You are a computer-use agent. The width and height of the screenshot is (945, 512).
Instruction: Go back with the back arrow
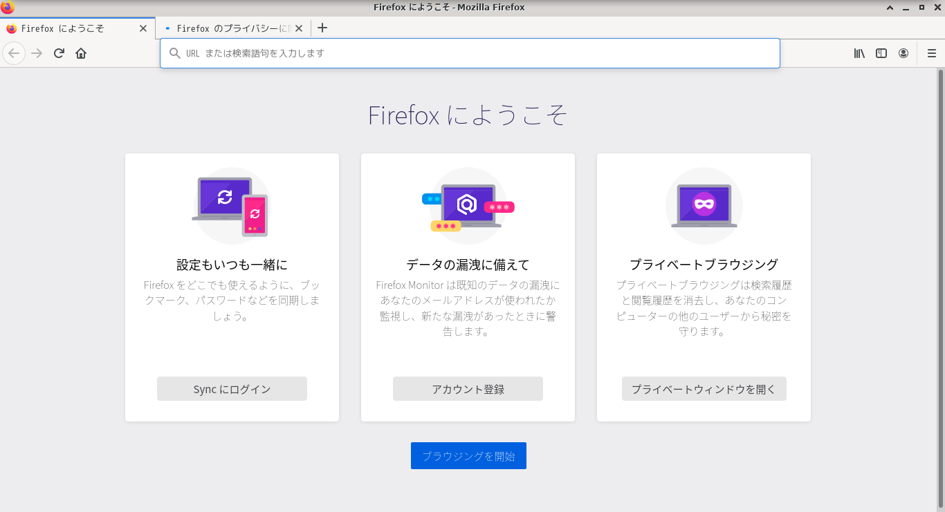click(x=14, y=53)
